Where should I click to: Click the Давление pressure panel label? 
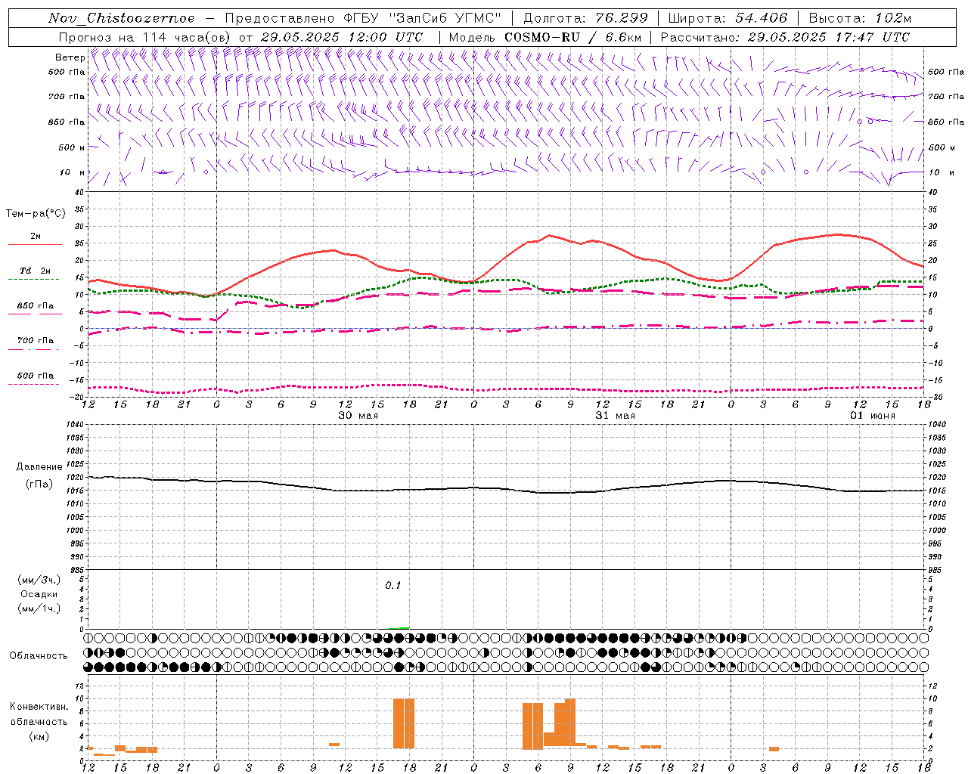pyautogui.click(x=39, y=467)
